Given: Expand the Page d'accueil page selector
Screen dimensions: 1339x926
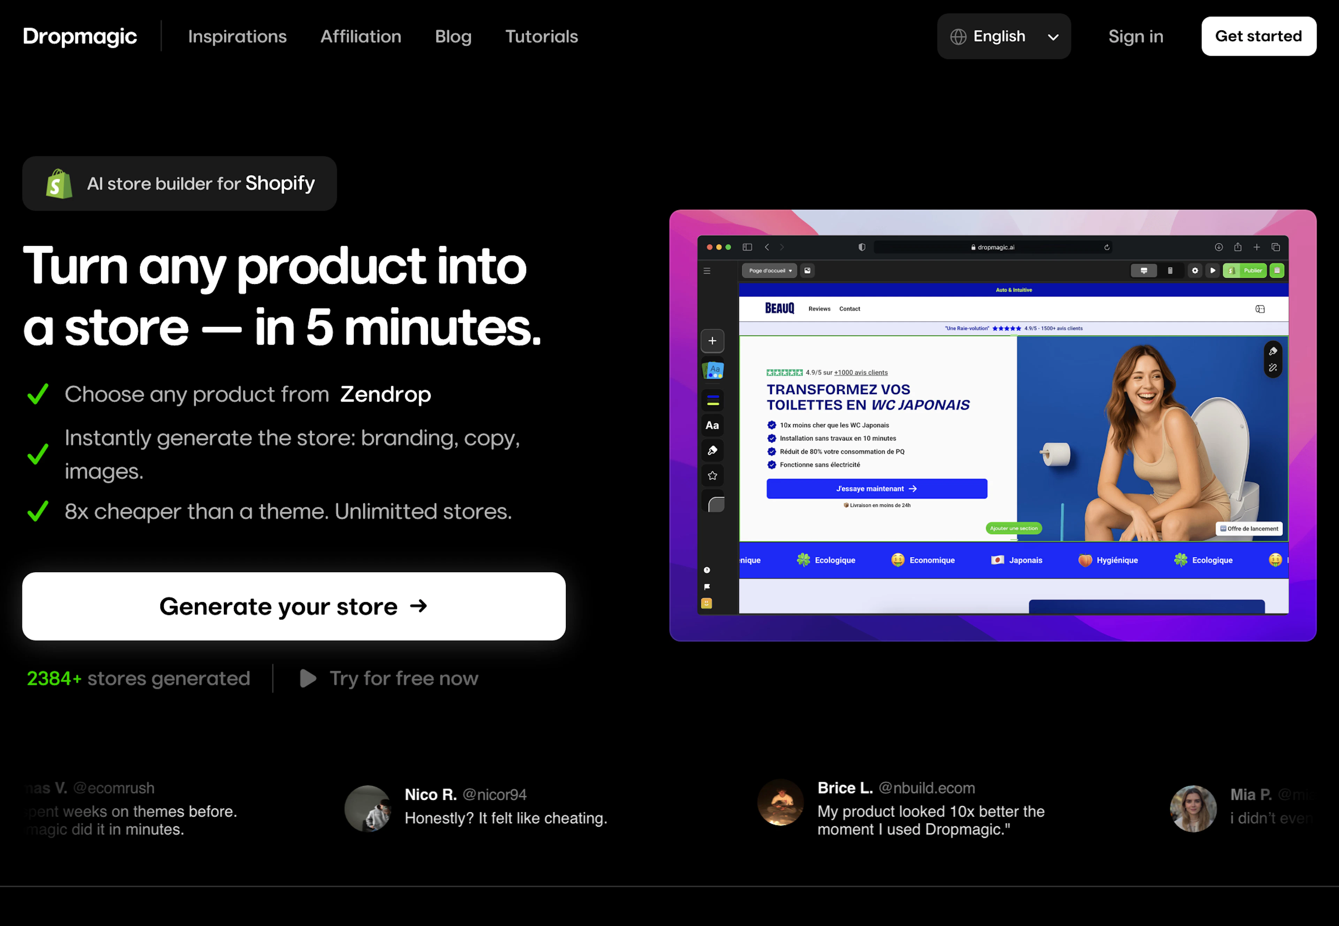Looking at the screenshot, I should (x=769, y=270).
